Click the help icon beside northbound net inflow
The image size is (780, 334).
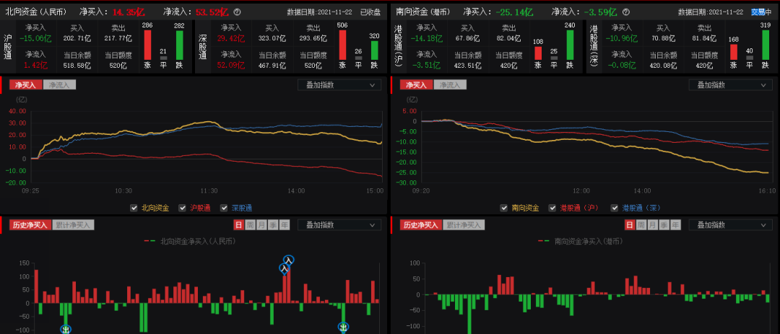click(238, 12)
